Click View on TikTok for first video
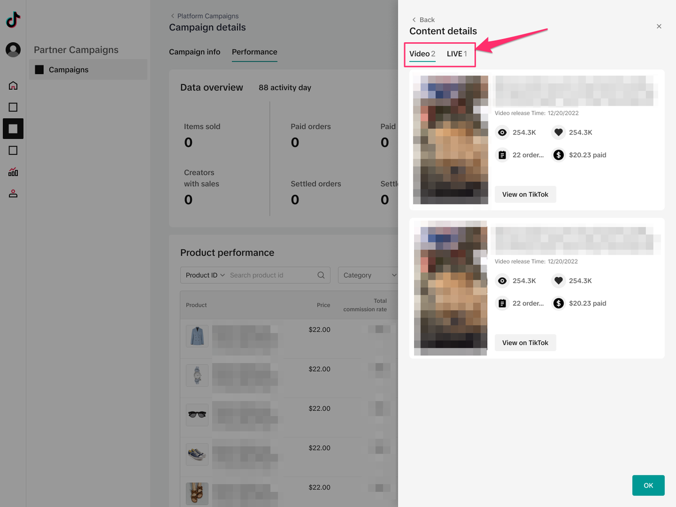 tap(525, 194)
